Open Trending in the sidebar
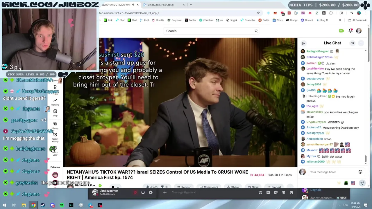The image size is (372, 209). (55, 102)
